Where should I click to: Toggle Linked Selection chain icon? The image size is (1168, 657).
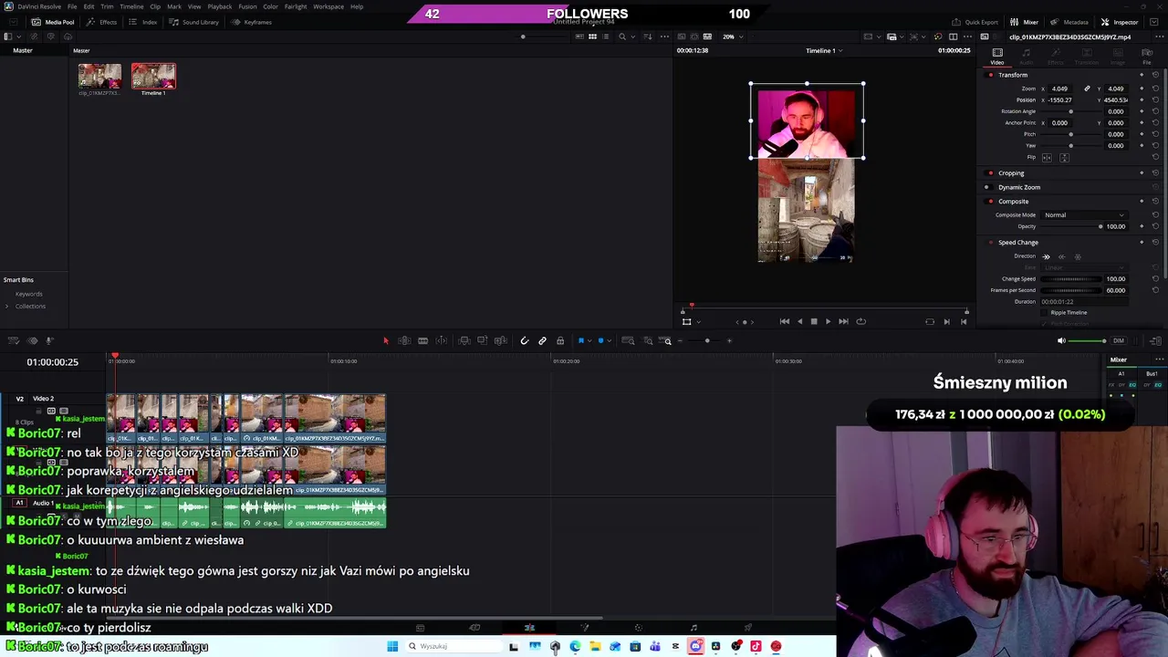(542, 340)
